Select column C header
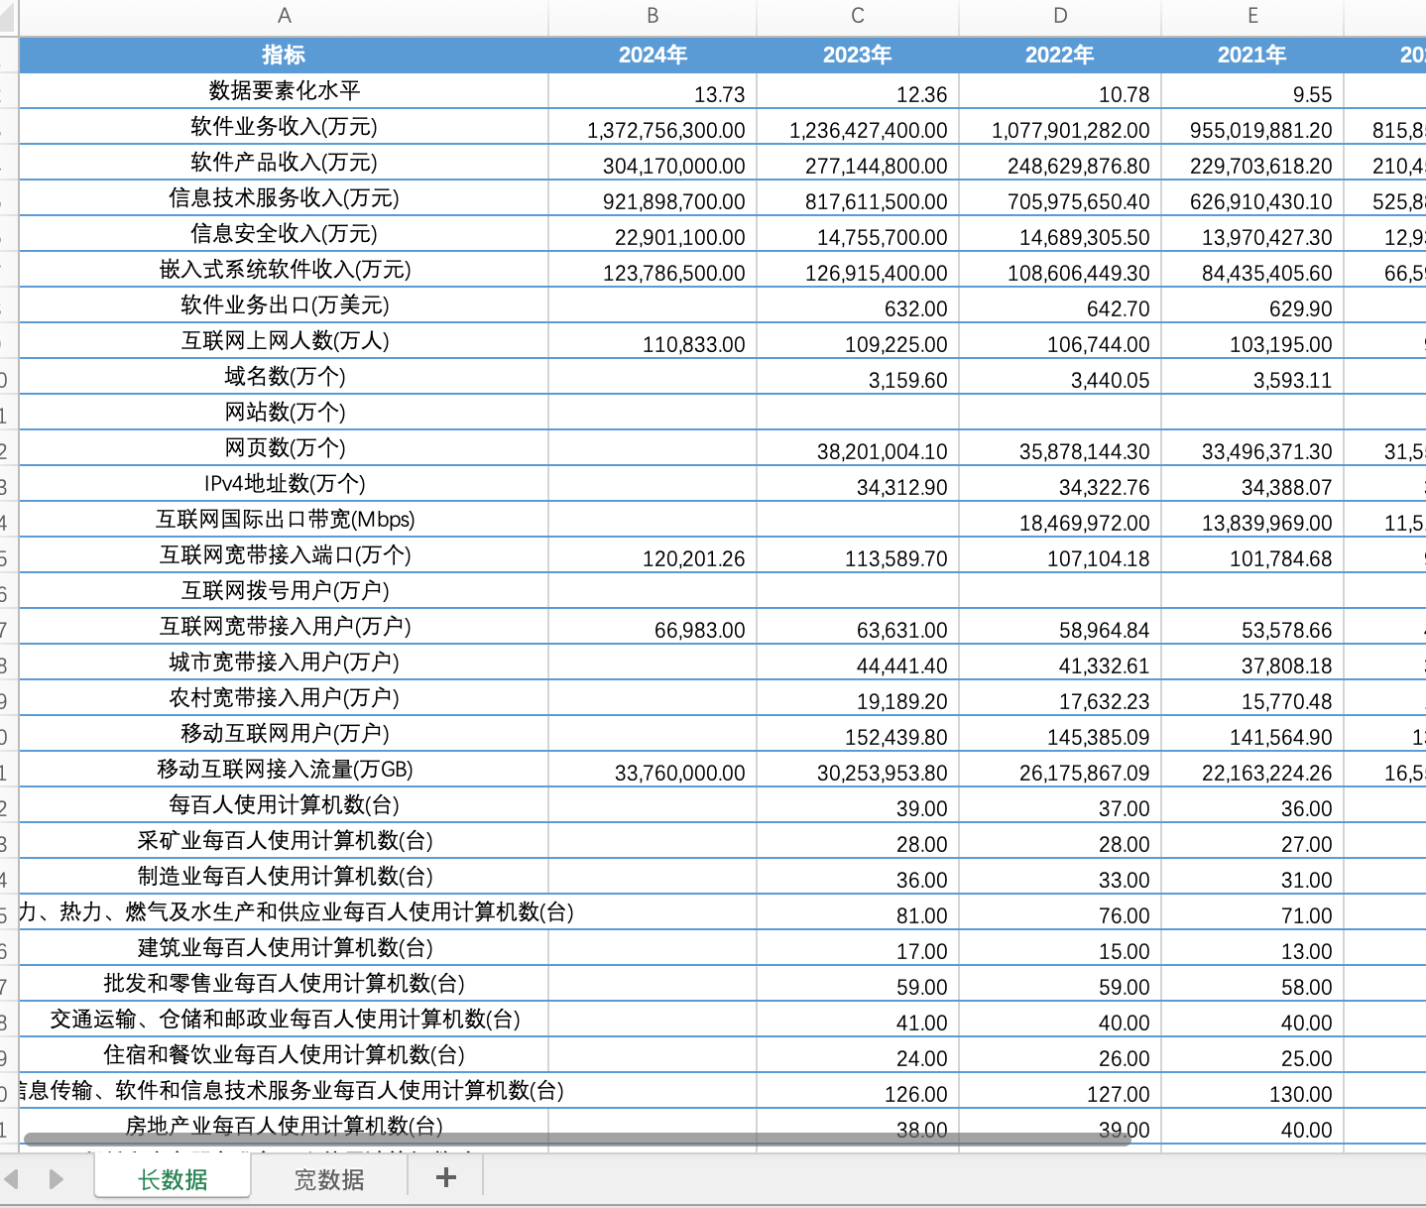 pos(858,16)
